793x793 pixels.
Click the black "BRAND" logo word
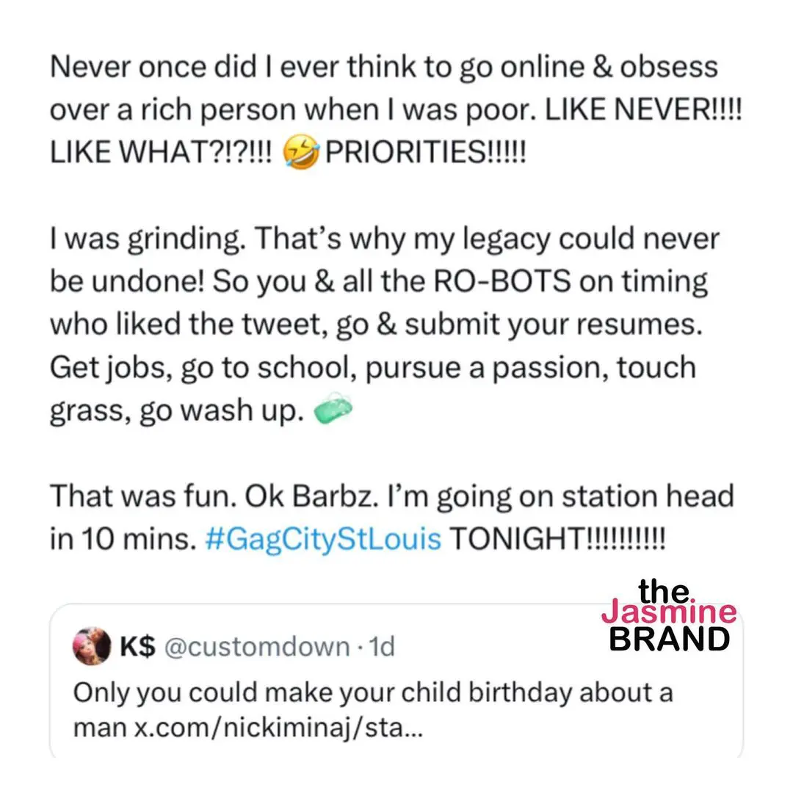click(670, 639)
